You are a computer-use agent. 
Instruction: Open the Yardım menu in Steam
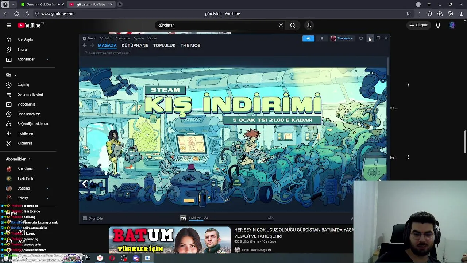(x=152, y=38)
